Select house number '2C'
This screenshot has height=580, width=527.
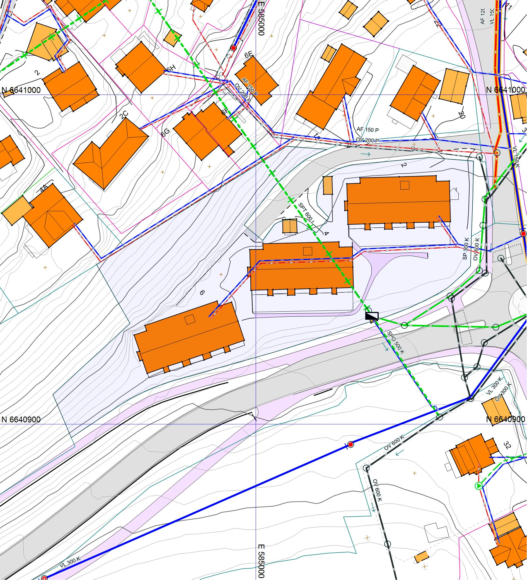click(x=124, y=115)
